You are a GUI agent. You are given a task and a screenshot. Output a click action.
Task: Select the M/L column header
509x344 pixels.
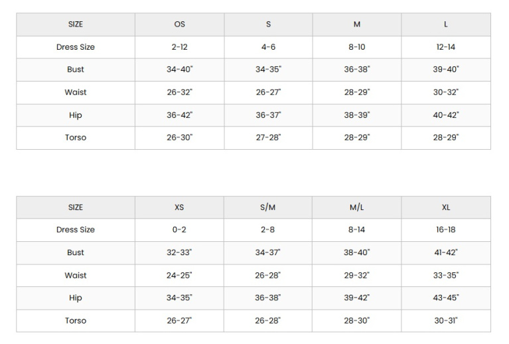tap(357, 207)
